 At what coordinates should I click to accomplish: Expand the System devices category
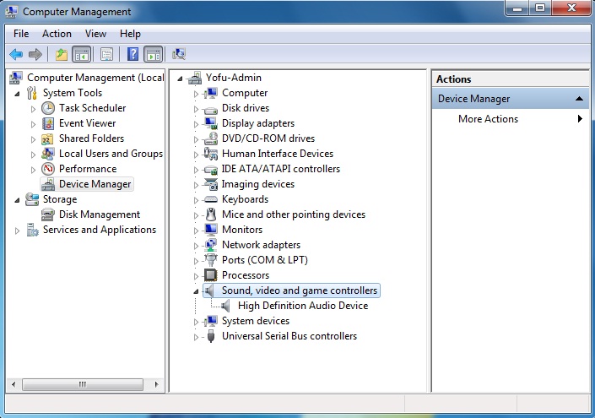[196, 322]
